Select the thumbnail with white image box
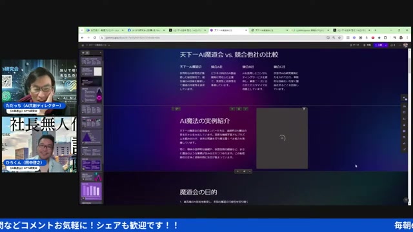This screenshot has height=232, width=413. coord(91,72)
